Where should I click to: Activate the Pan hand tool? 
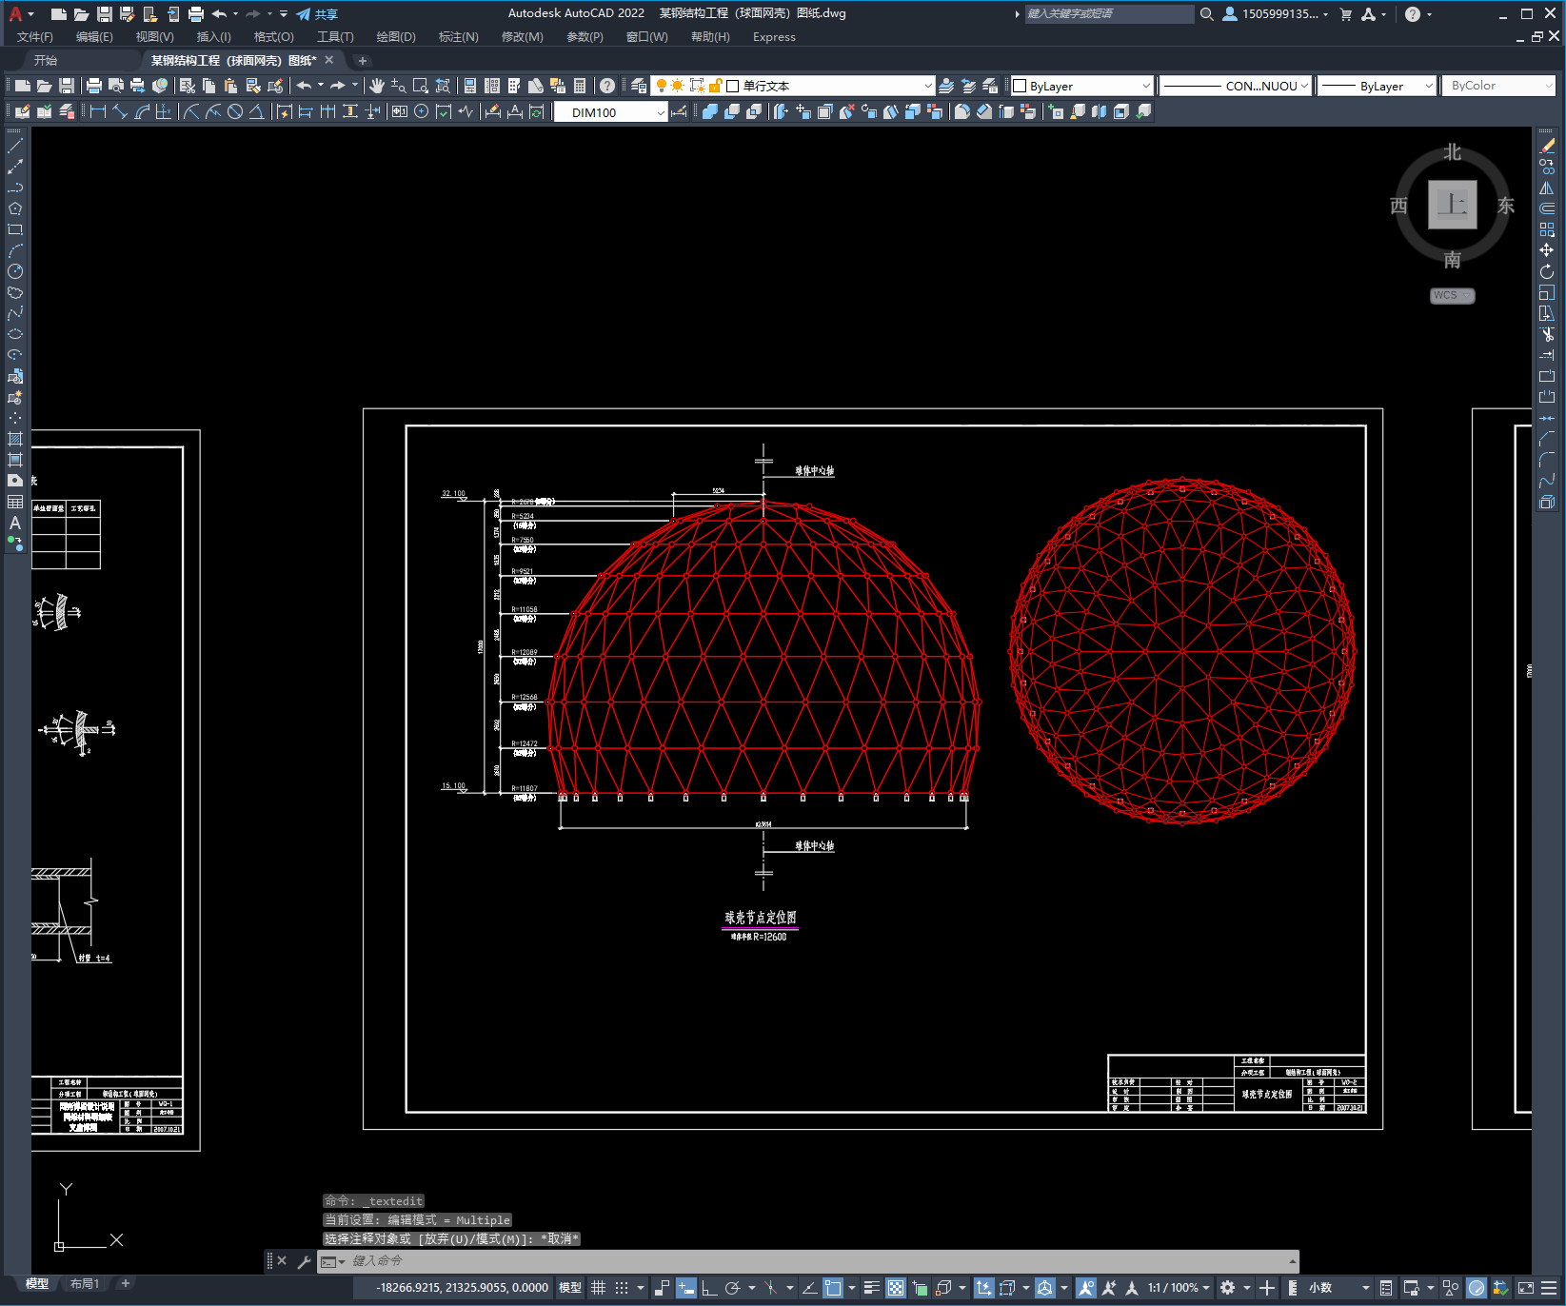(377, 86)
